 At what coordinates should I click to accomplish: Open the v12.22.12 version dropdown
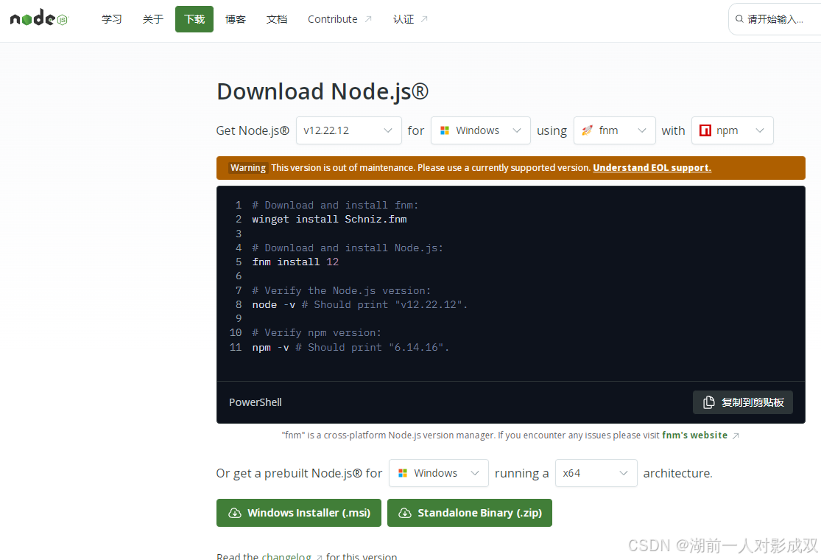349,130
